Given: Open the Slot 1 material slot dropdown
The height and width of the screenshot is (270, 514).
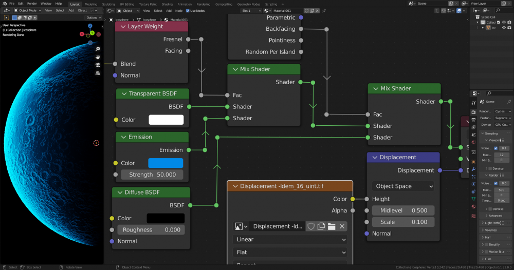Looking at the screenshot, I should (x=251, y=10).
